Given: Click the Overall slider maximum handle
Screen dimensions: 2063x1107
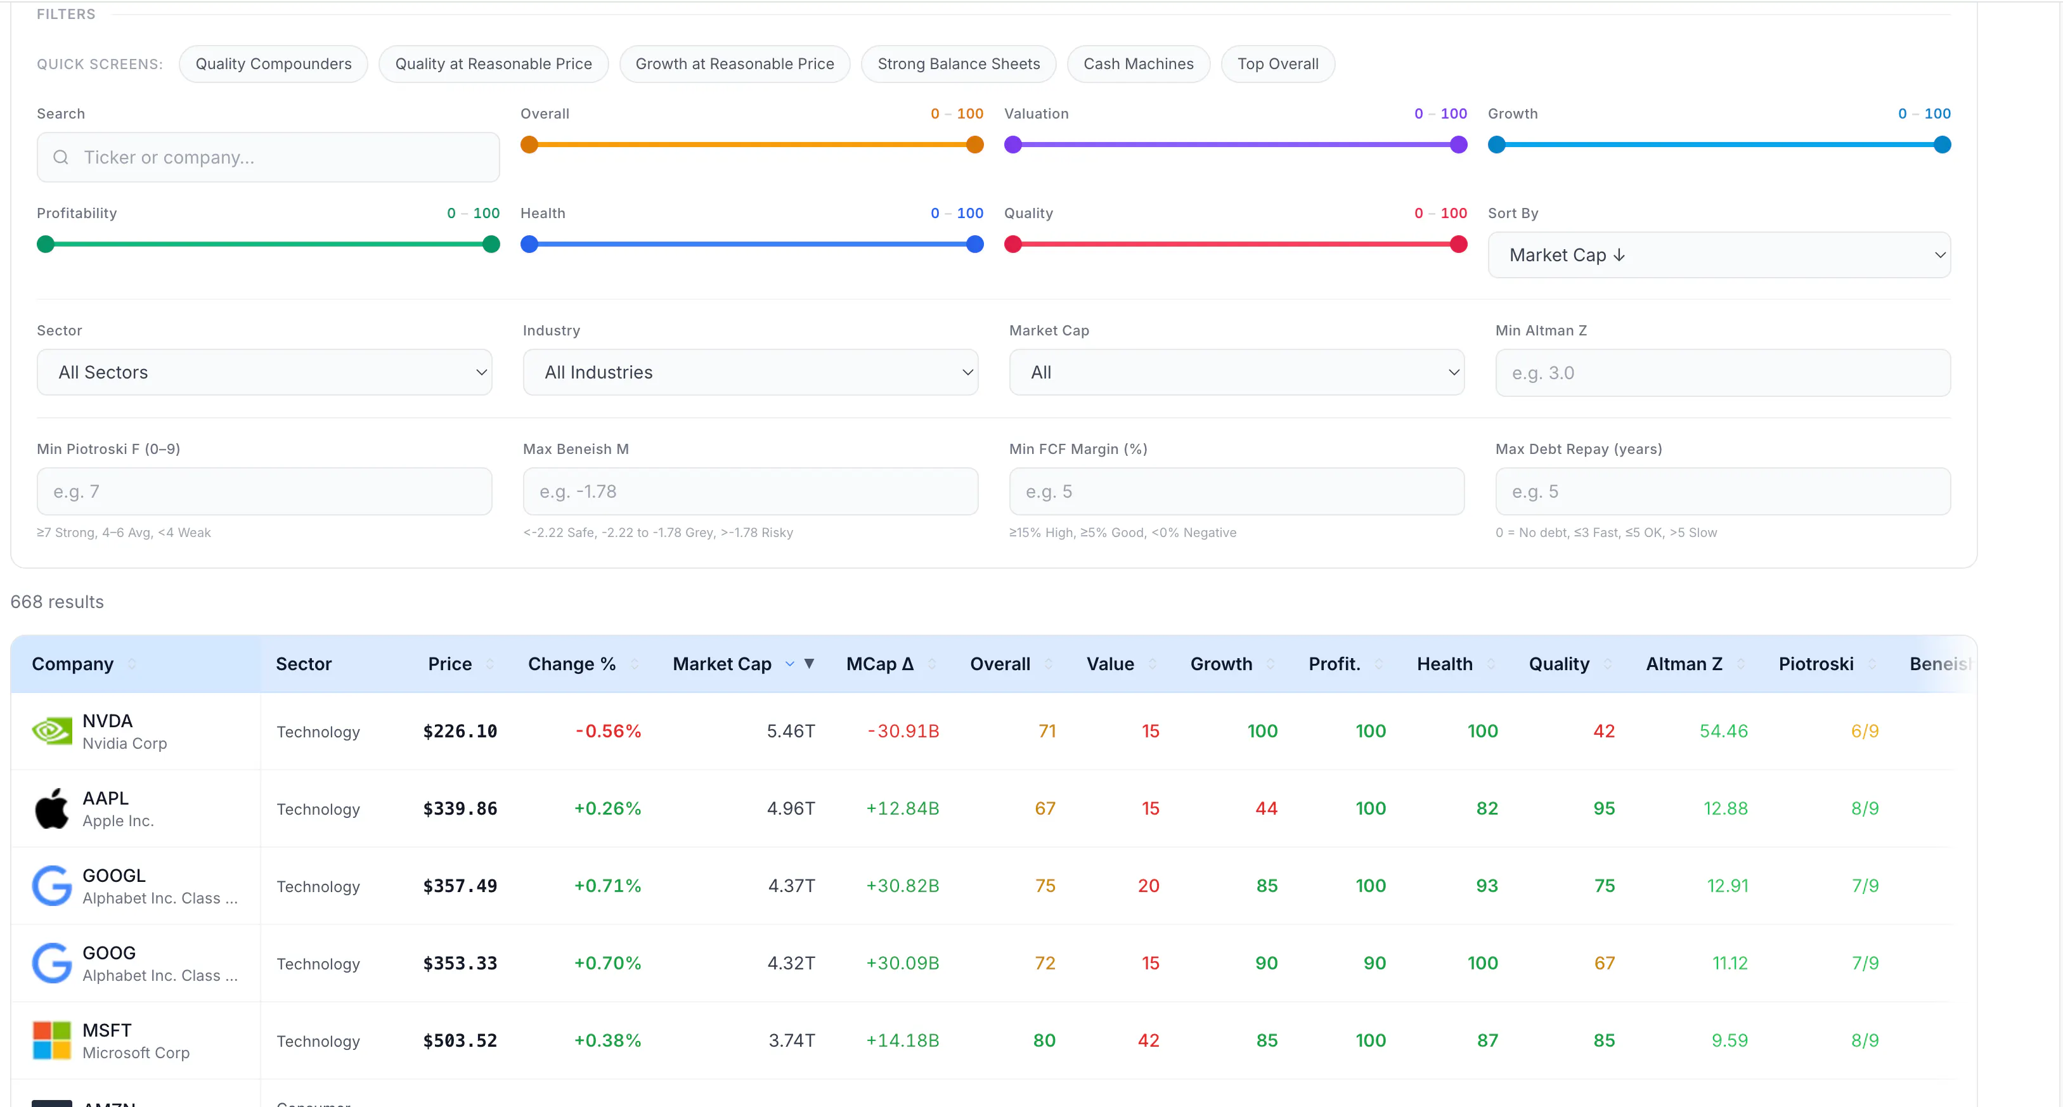Looking at the screenshot, I should click(x=974, y=145).
